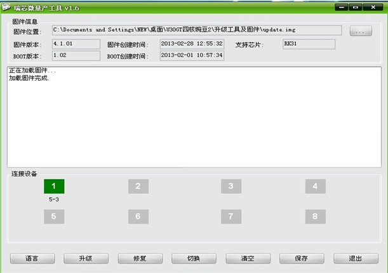Select device slot 3
The height and width of the screenshot is (273, 388).
pos(231,186)
